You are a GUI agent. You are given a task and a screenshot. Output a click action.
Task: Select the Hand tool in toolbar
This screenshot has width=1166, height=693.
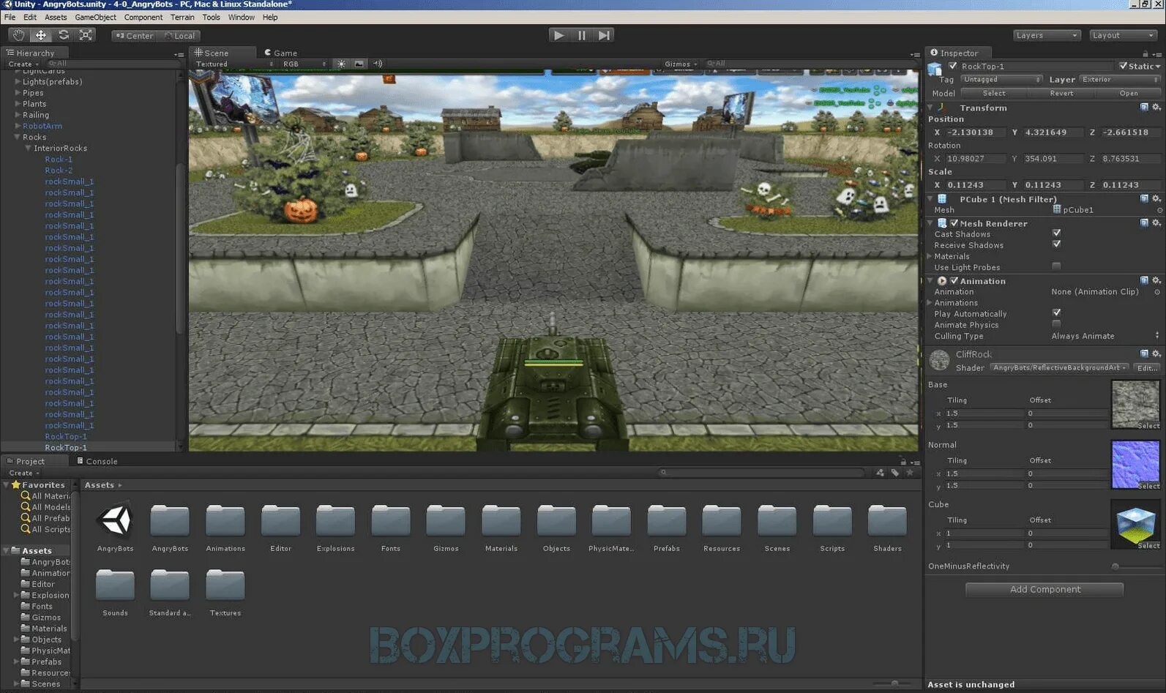tap(18, 35)
